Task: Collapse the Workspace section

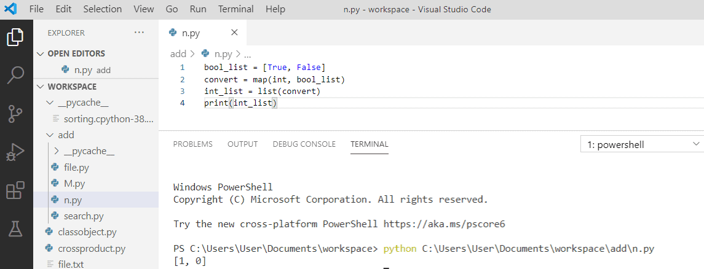Action: click(96, 87)
